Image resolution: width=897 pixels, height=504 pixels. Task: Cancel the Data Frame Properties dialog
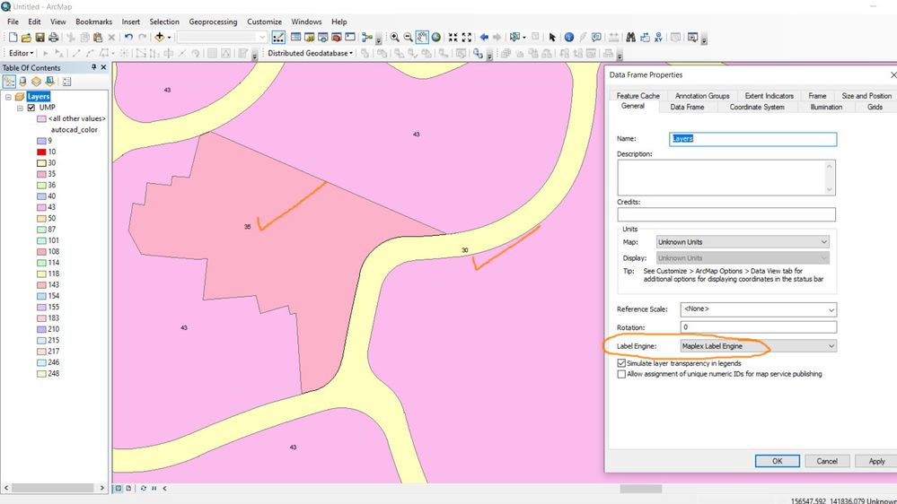point(827,461)
